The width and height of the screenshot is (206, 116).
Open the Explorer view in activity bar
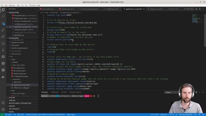[x=3, y=10]
